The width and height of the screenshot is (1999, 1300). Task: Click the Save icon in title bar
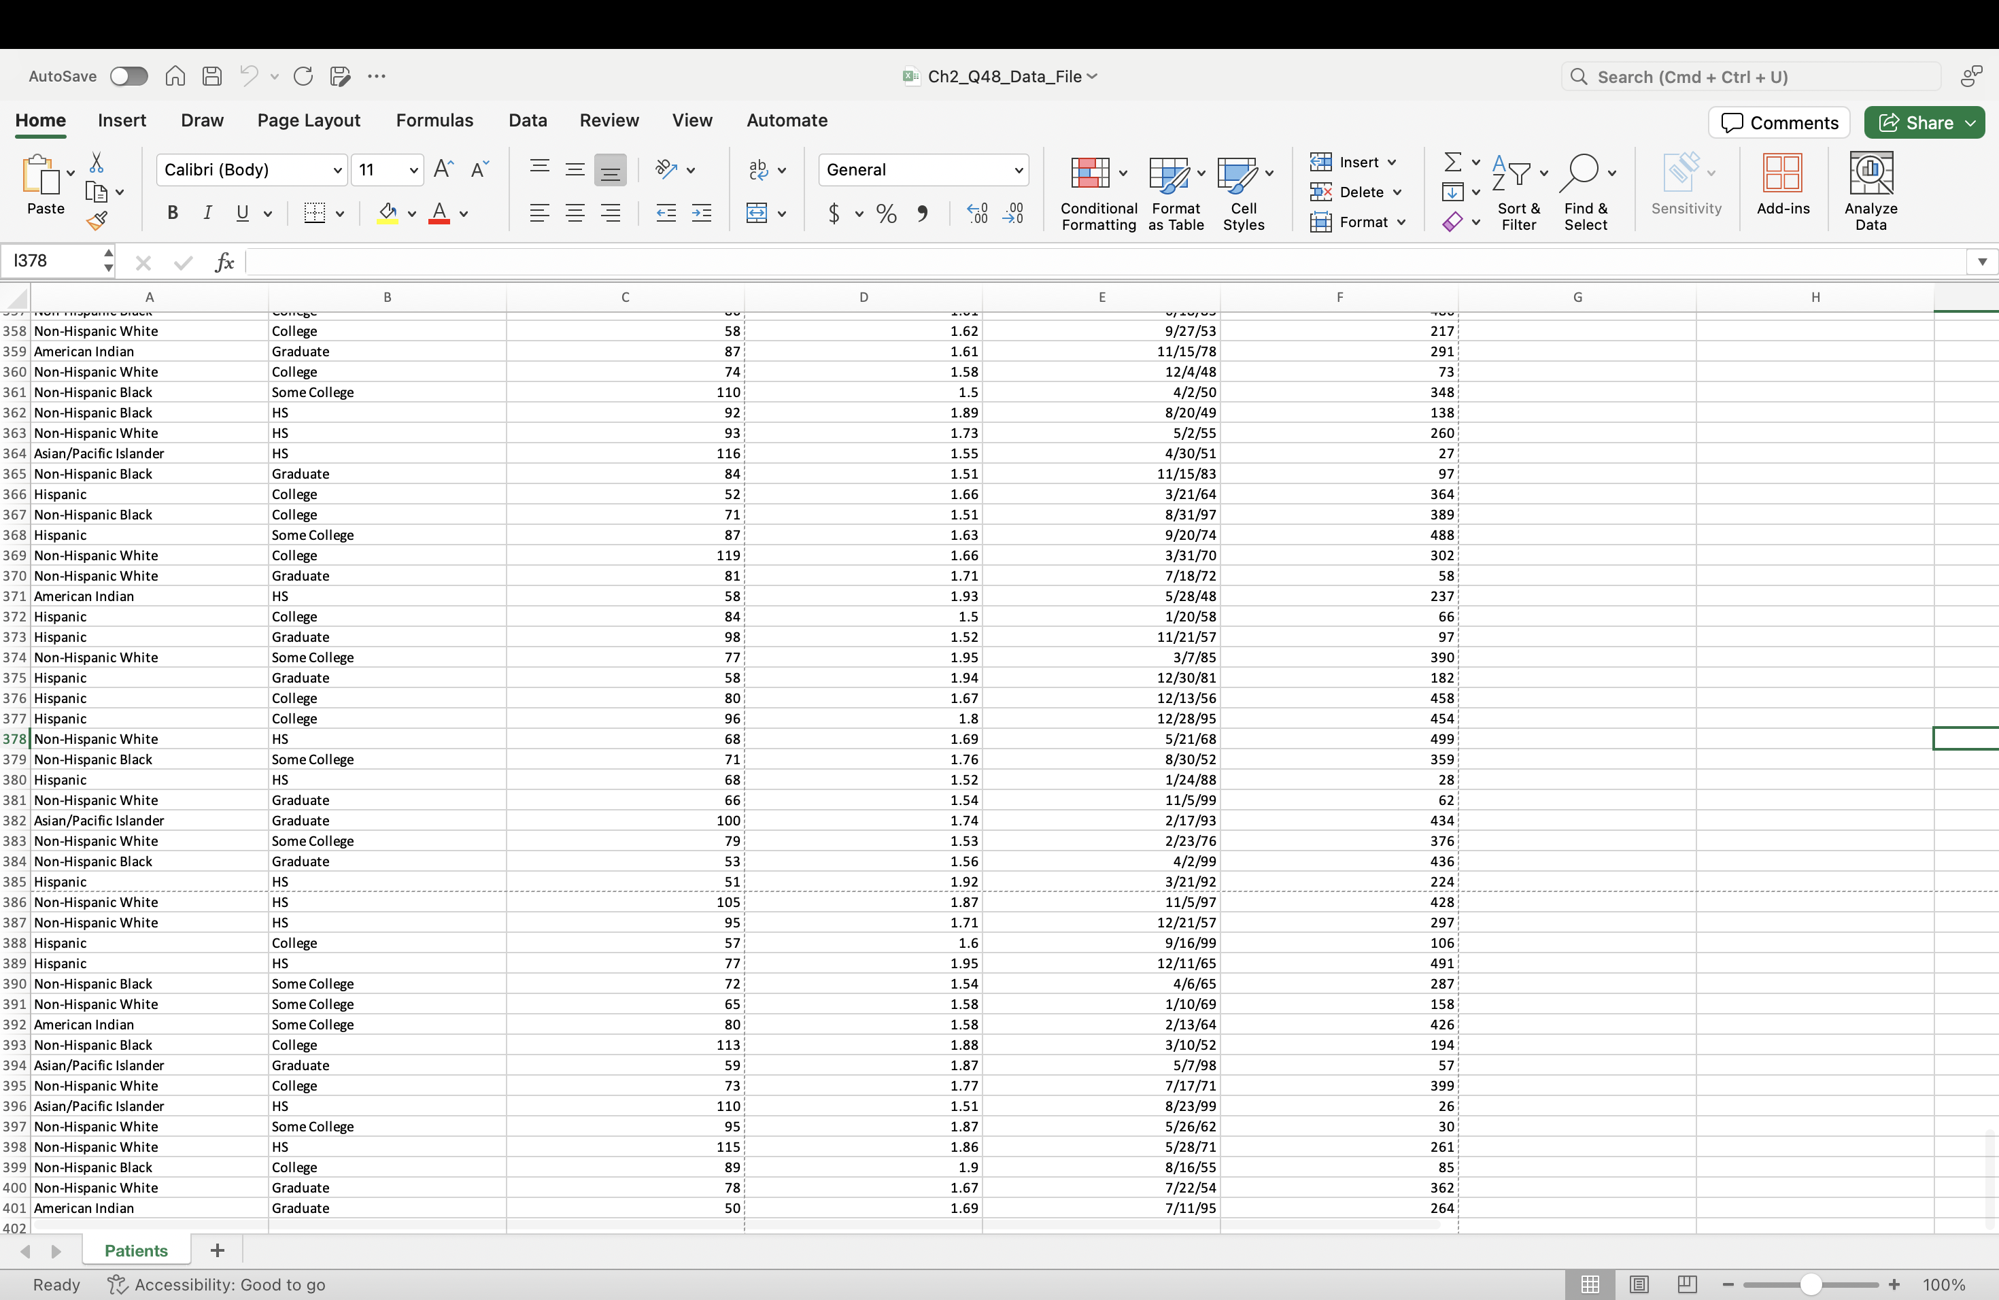[211, 76]
